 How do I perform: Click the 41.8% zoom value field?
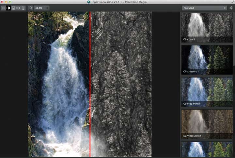(39, 8)
